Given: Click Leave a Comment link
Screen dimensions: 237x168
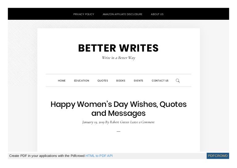Looking at the screenshot, I should click(x=142, y=122).
